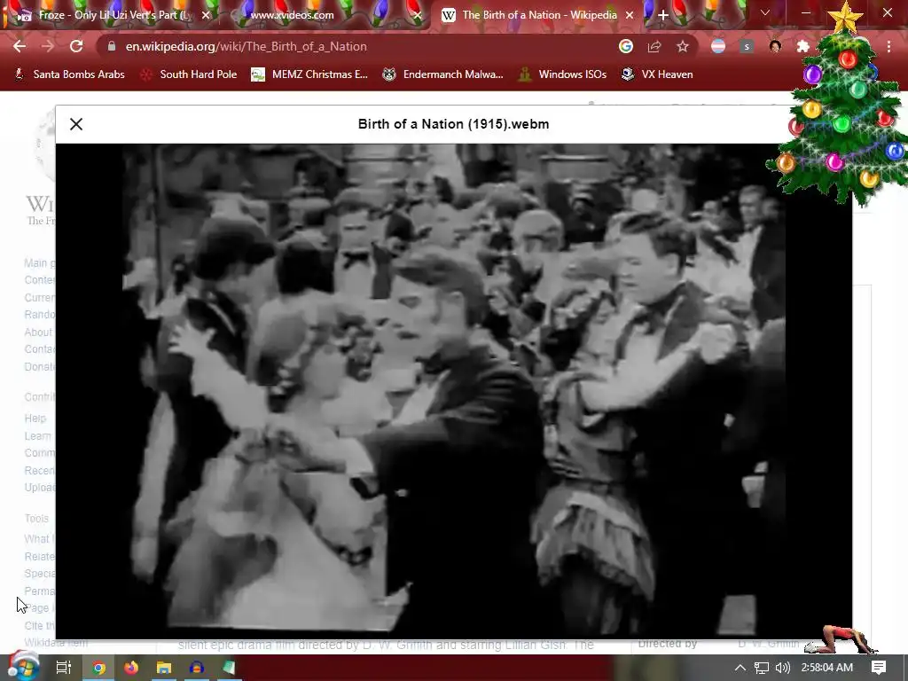Open the volume control tray icon
This screenshot has height=681, width=908.
tap(783, 668)
